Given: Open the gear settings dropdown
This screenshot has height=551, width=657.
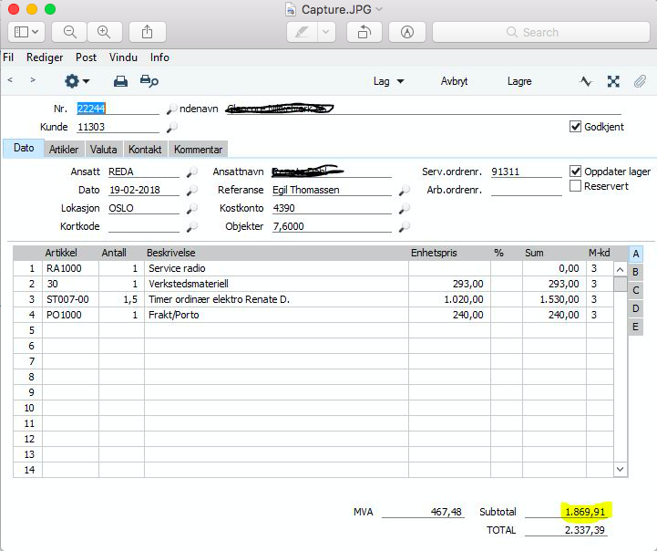Looking at the screenshot, I should click(77, 81).
